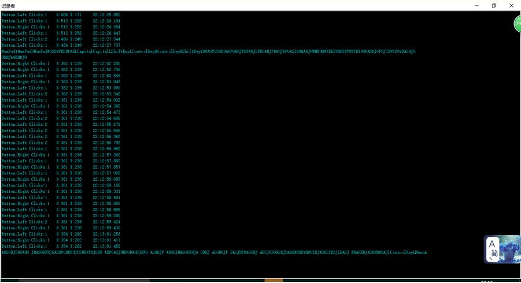Select the log line stamped 22:12:54.473
Screen dimensions: 521x283
pyautogui.click(x=61, y=112)
